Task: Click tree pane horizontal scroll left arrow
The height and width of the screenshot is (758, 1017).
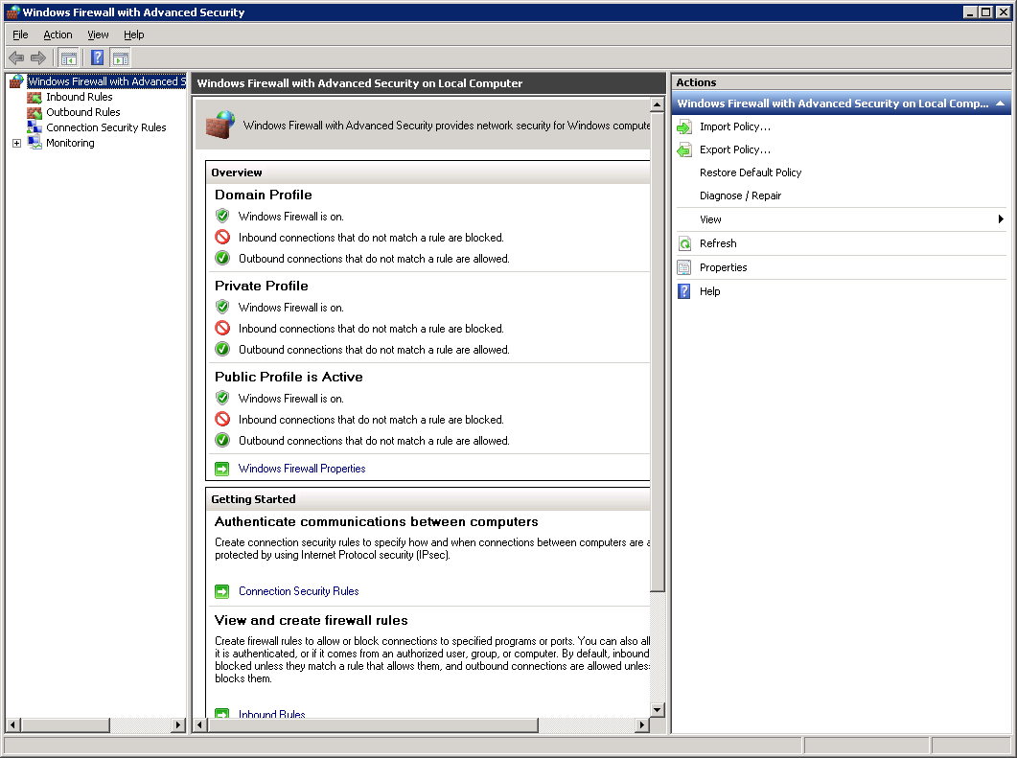Action: coord(13,724)
